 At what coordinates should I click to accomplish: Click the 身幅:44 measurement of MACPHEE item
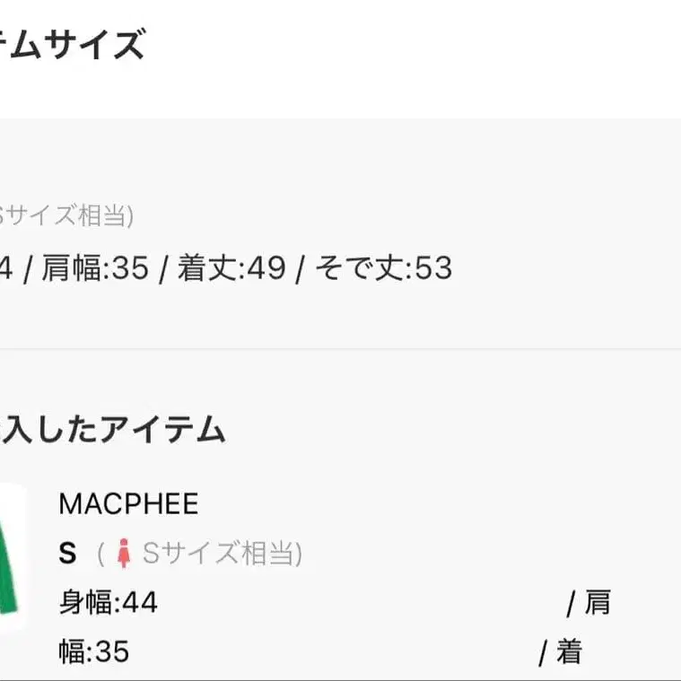[108, 602]
